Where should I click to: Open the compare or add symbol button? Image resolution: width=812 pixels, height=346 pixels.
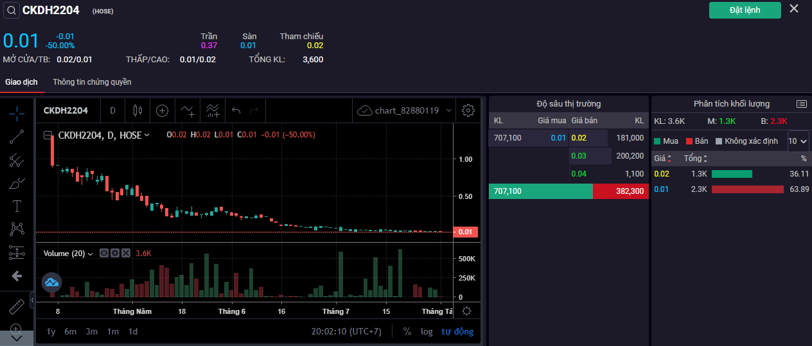(x=162, y=110)
